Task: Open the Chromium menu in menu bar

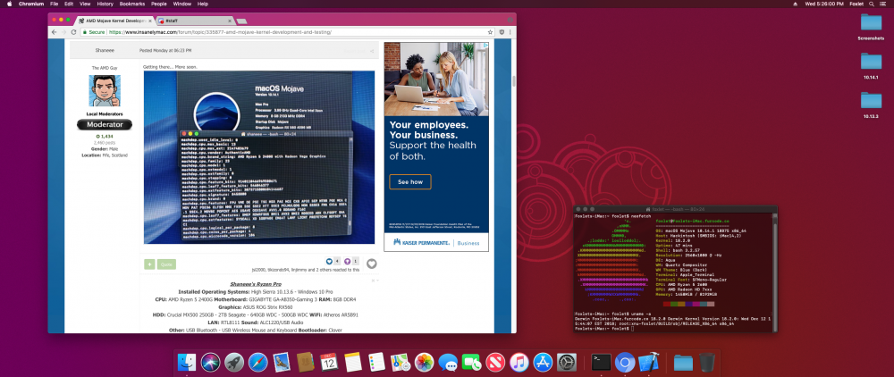Action: 31,4
